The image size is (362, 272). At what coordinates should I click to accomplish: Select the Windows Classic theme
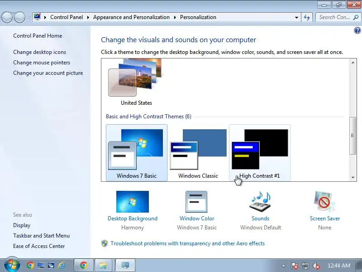198,153
